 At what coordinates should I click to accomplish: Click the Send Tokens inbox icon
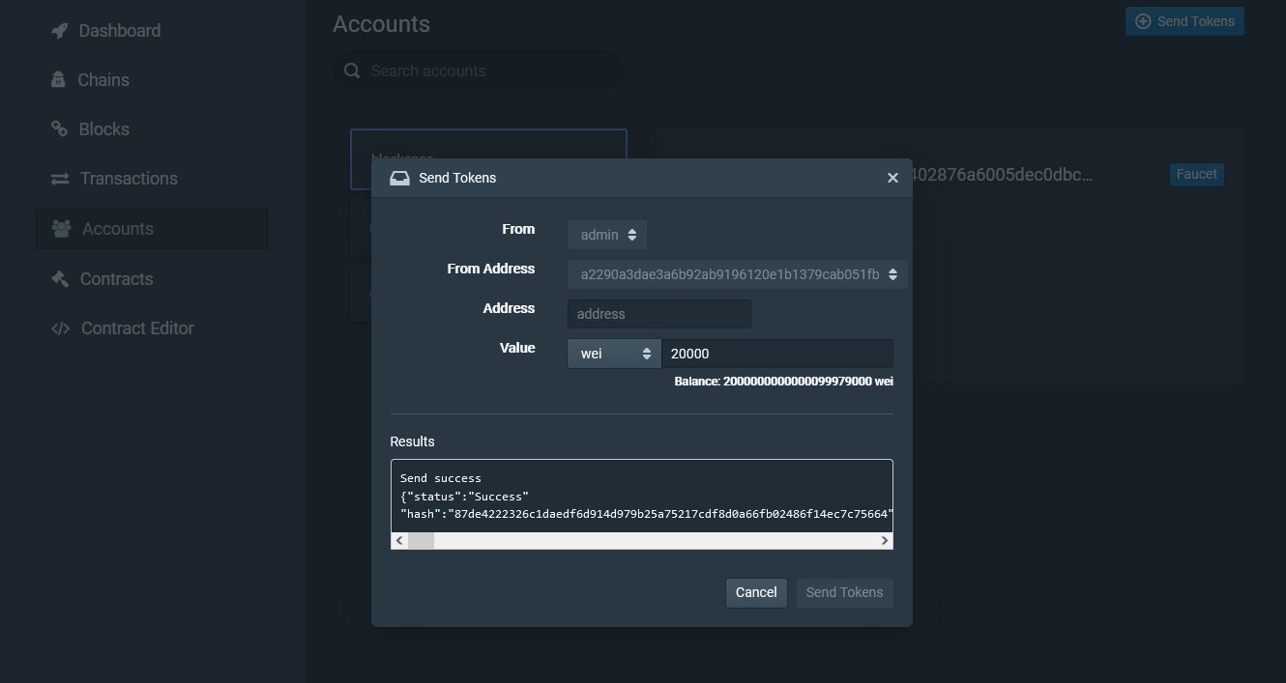(x=399, y=178)
